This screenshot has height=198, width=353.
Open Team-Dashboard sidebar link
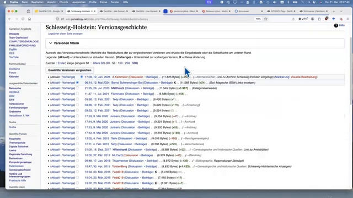tap(18, 38)
